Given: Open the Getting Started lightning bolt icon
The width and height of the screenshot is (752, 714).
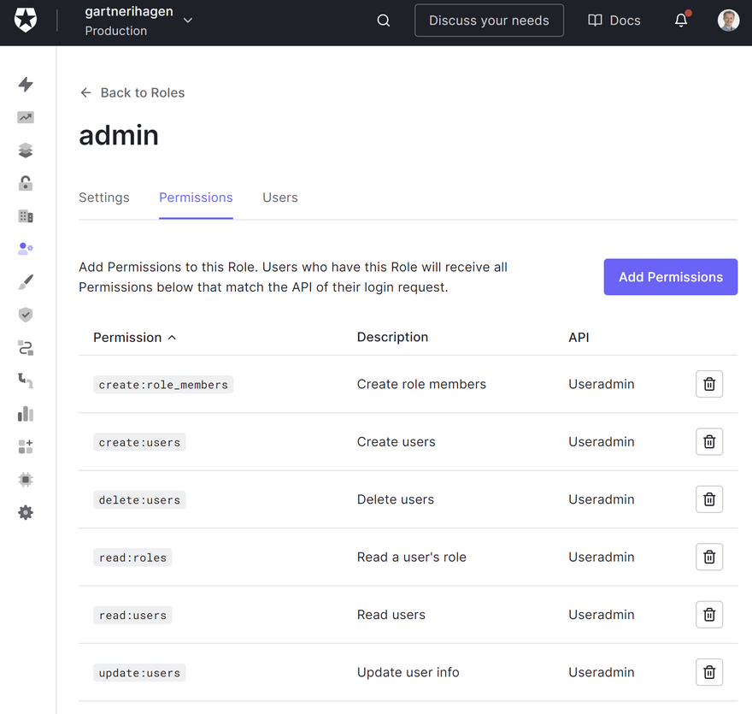Looking at the screenshot, I should point(26,84).
